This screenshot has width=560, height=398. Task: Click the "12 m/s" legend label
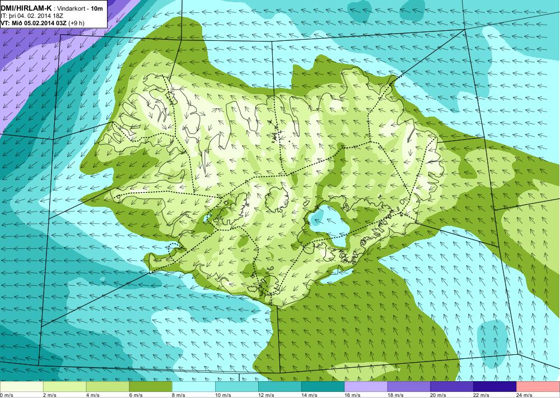tap(267, 395)
